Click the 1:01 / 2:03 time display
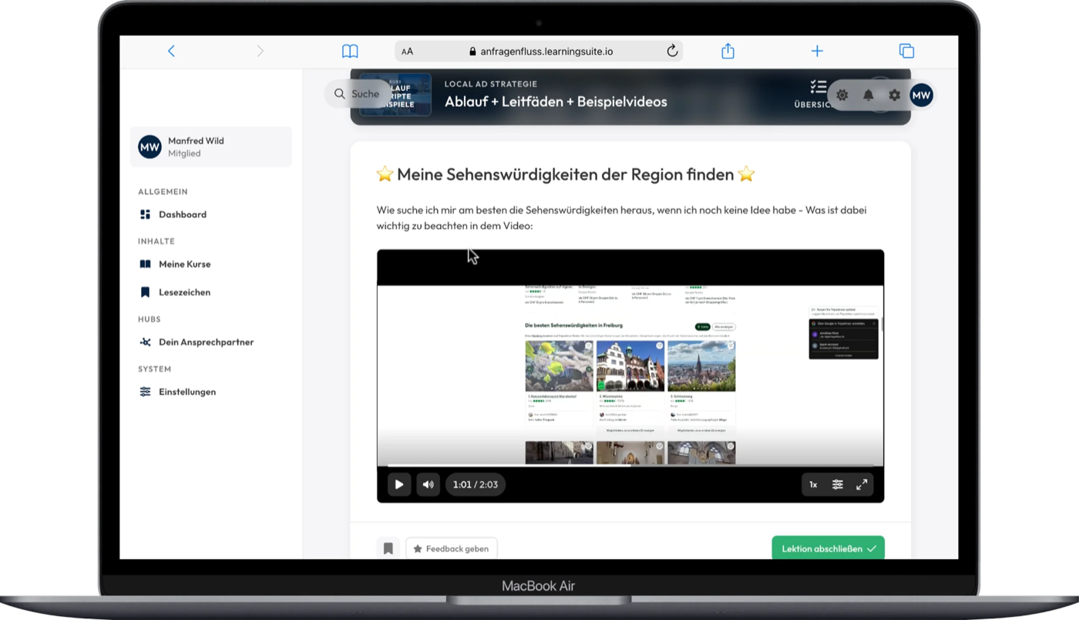 click(x=475, y=484)
